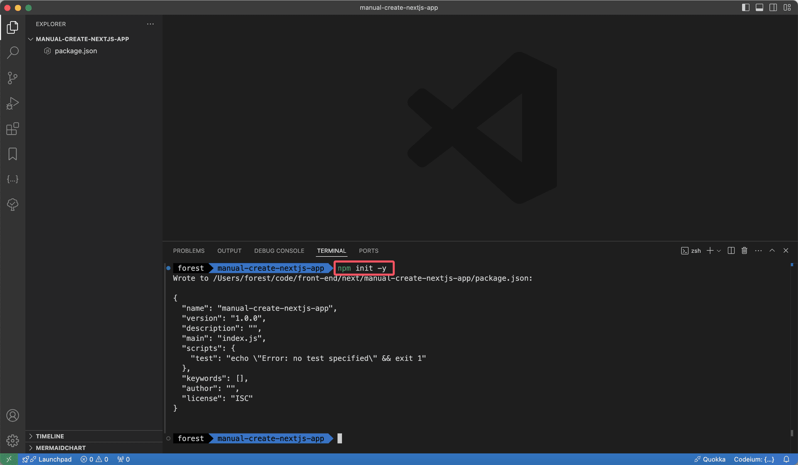Click Launchpad in status bar
798x465 pixels.
pos(47,459)
